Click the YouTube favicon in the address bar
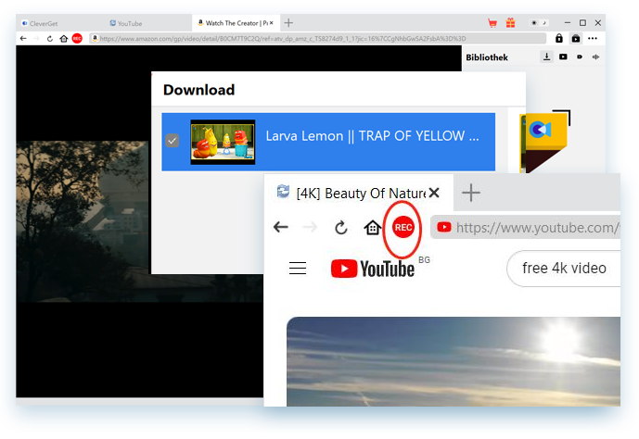639x439 pixels. 444,227
